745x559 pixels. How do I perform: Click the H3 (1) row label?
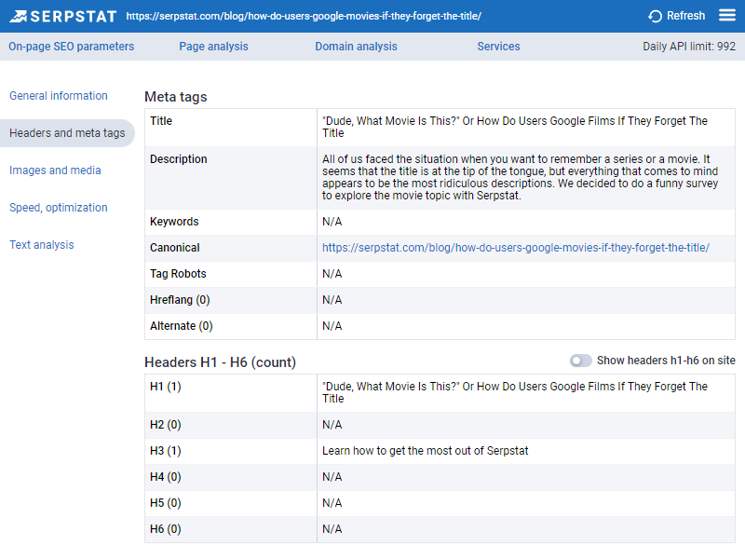(x=166, y=451)
